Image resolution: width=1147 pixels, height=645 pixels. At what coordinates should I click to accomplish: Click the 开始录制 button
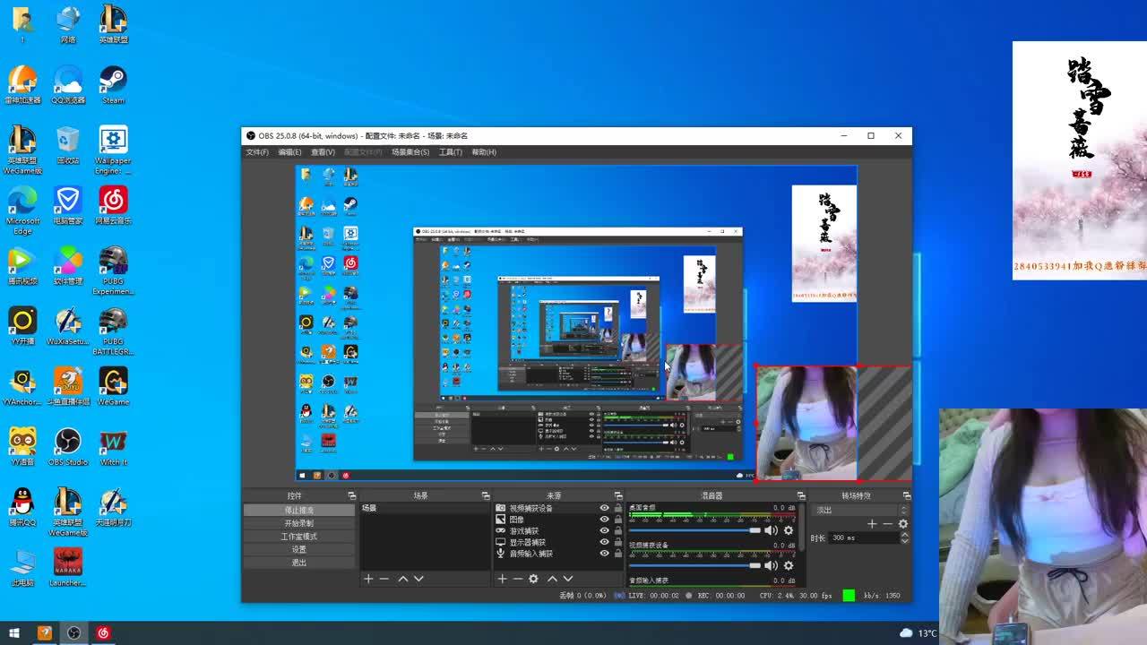299,523
